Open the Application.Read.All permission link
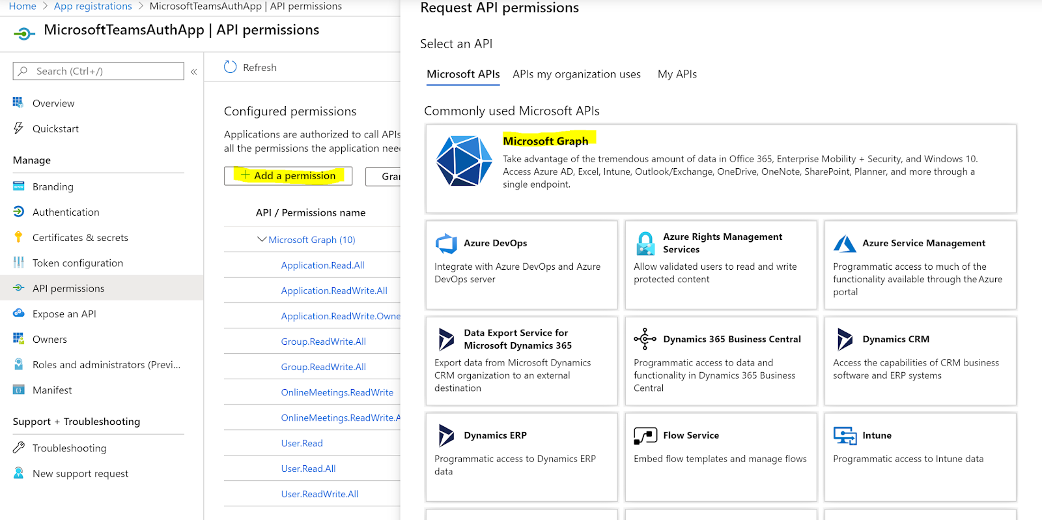Viewport: 1042px width, 520px height. (x=322, y=265)
